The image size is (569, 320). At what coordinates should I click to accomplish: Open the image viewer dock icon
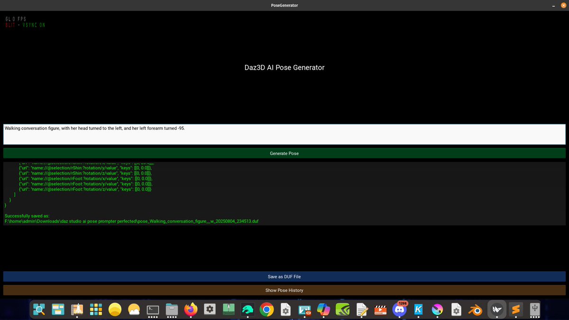pyautogui.click(x=305, y=310)
